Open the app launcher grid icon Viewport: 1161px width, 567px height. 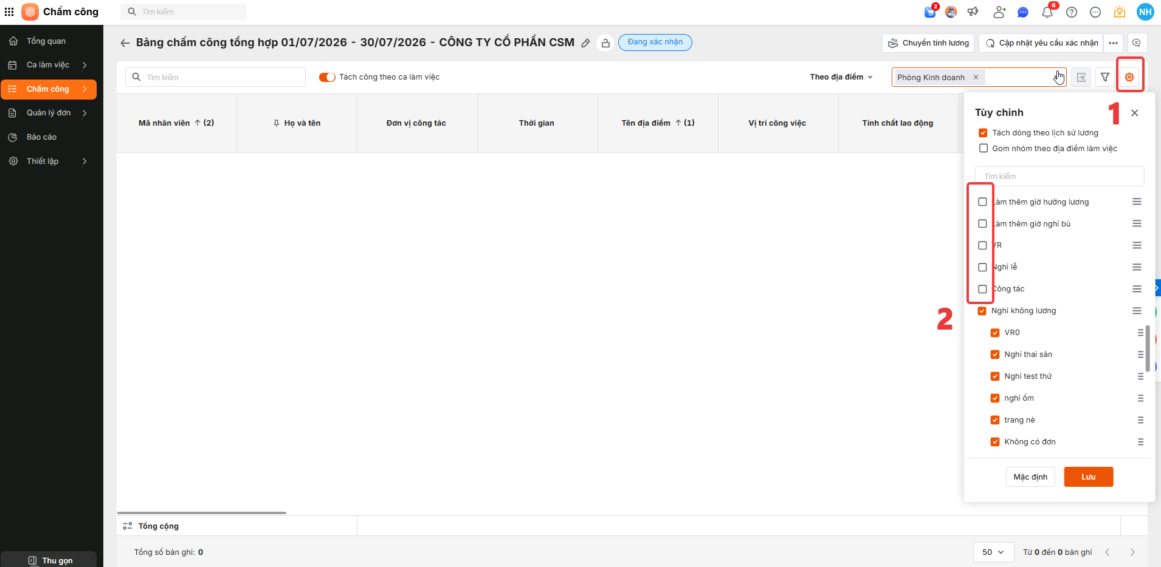point(9,12)
